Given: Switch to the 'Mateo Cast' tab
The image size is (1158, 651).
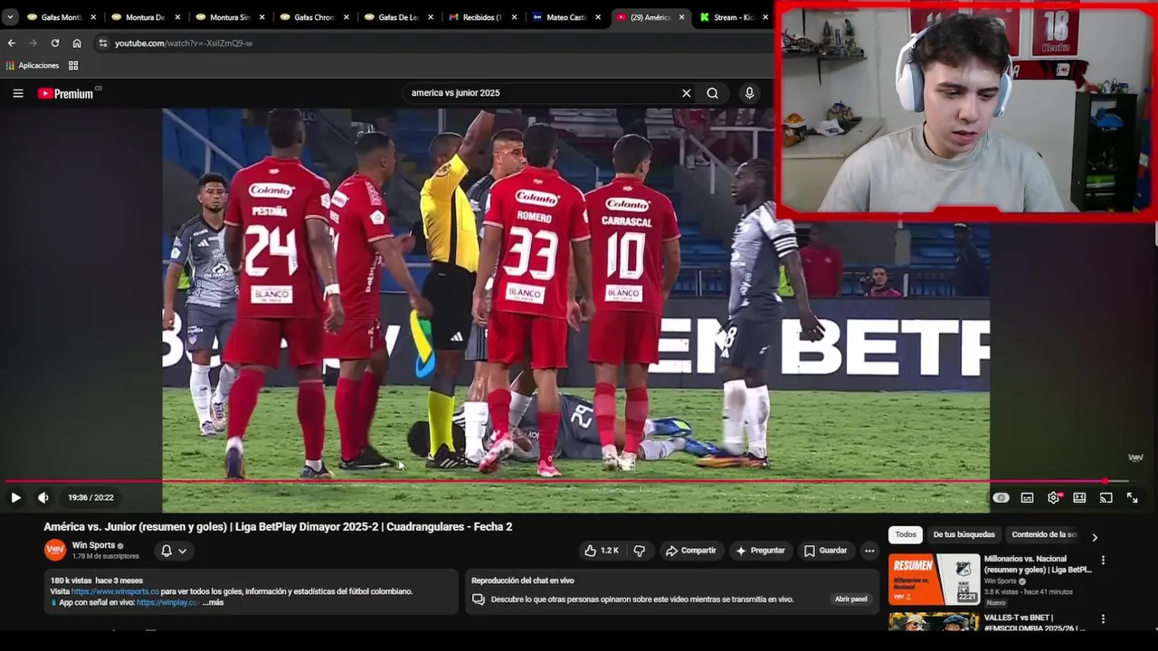Looking at the screenshot, I should coord(566,17).
